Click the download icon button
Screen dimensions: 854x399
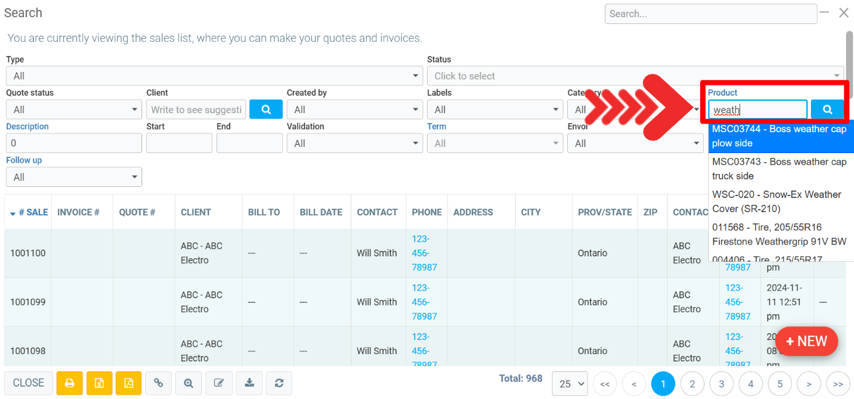point(249,383)
